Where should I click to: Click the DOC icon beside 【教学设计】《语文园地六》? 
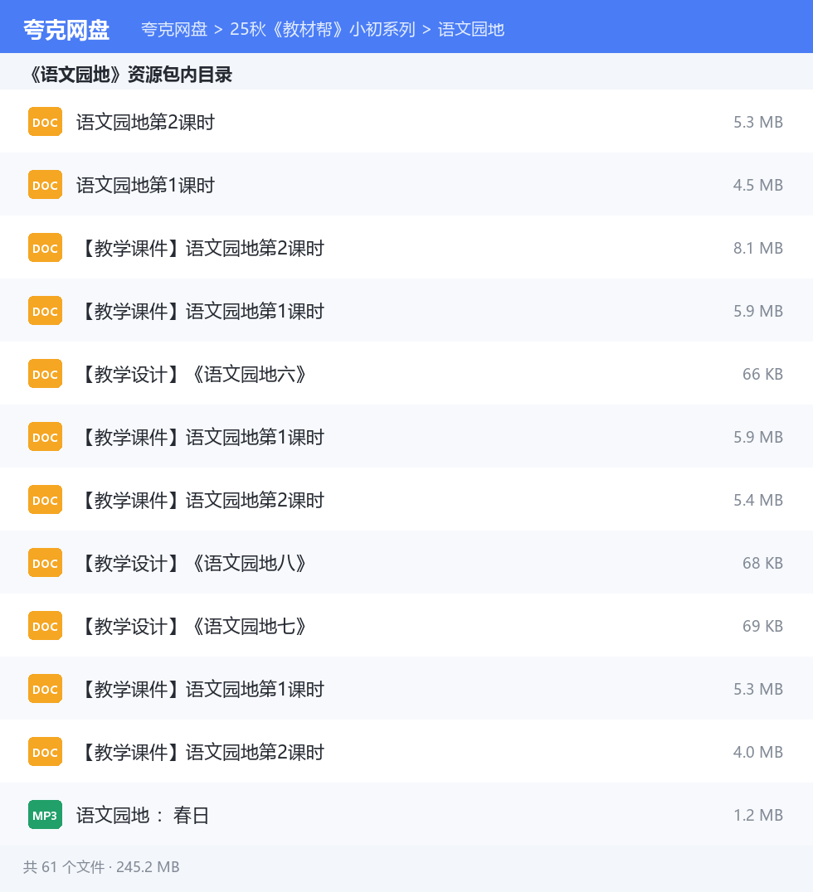[45, 374]
